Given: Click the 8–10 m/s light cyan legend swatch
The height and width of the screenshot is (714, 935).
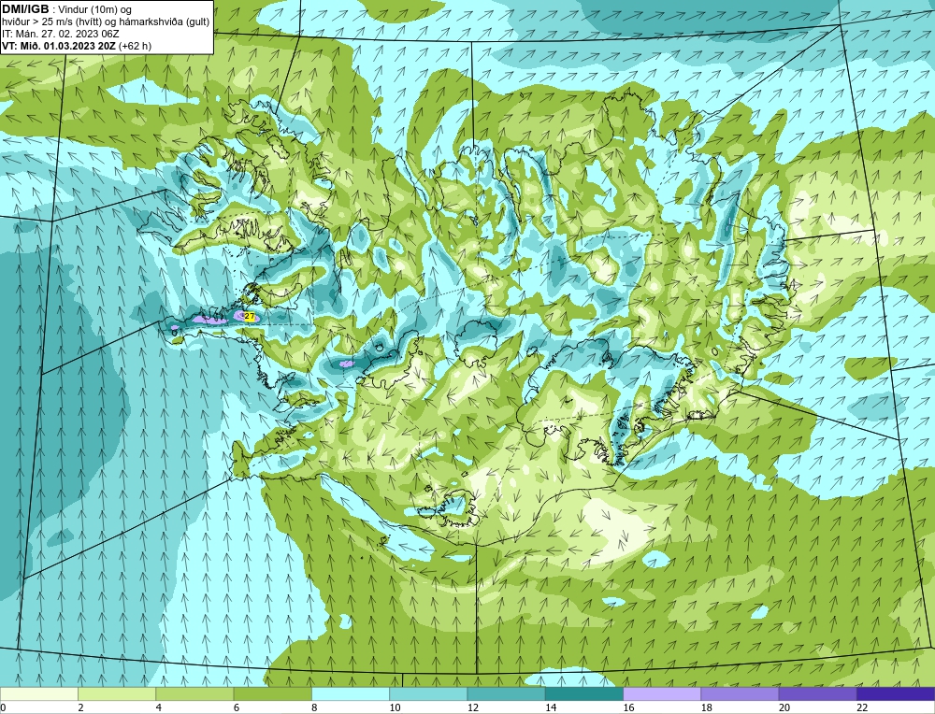Looking at the screenshot, I should 351,693.
